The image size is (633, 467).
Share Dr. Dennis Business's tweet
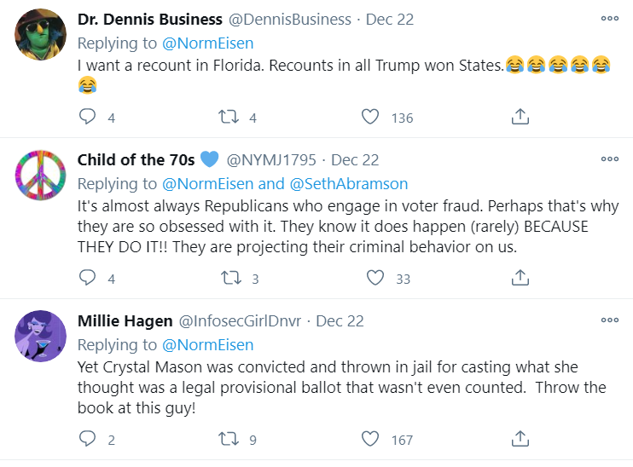tap(520, 117)
